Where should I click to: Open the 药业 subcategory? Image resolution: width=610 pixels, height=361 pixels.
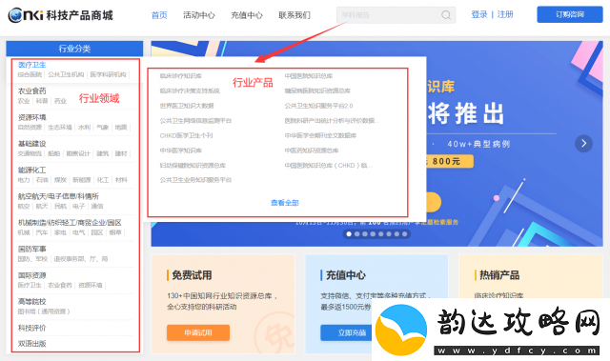pos(60,101)
